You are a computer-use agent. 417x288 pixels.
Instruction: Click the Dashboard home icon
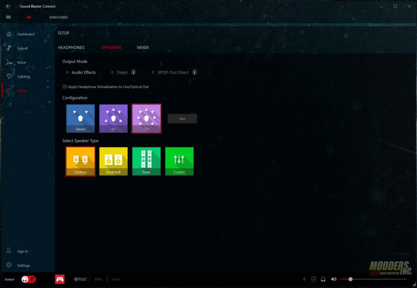click(9, 34)
